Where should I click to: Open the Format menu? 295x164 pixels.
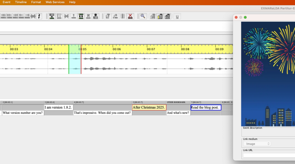[x=36, y=2]
